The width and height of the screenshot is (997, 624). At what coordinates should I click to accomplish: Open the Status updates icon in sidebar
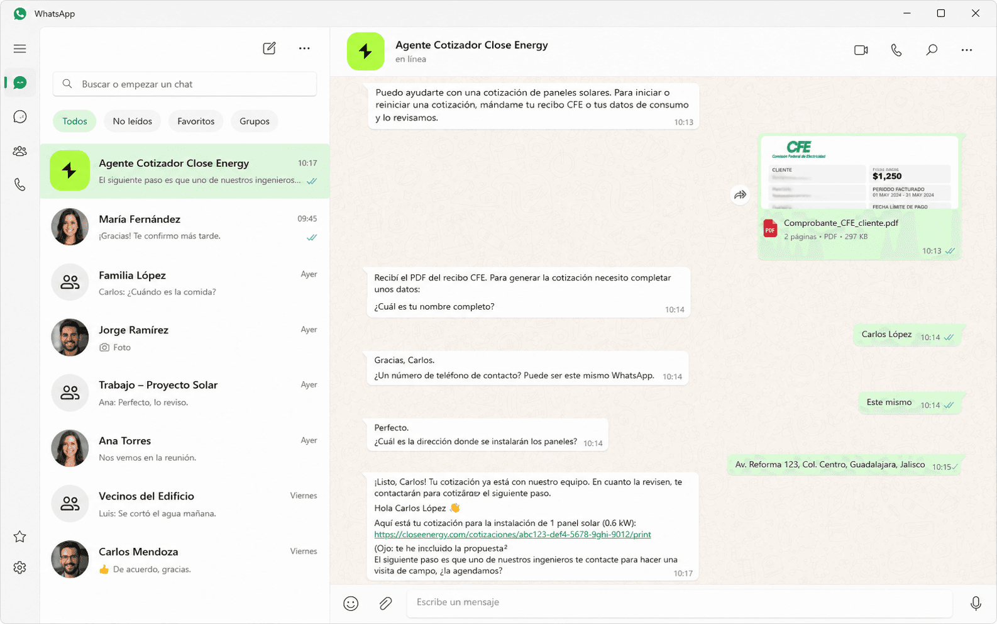(x=20, y=116)
